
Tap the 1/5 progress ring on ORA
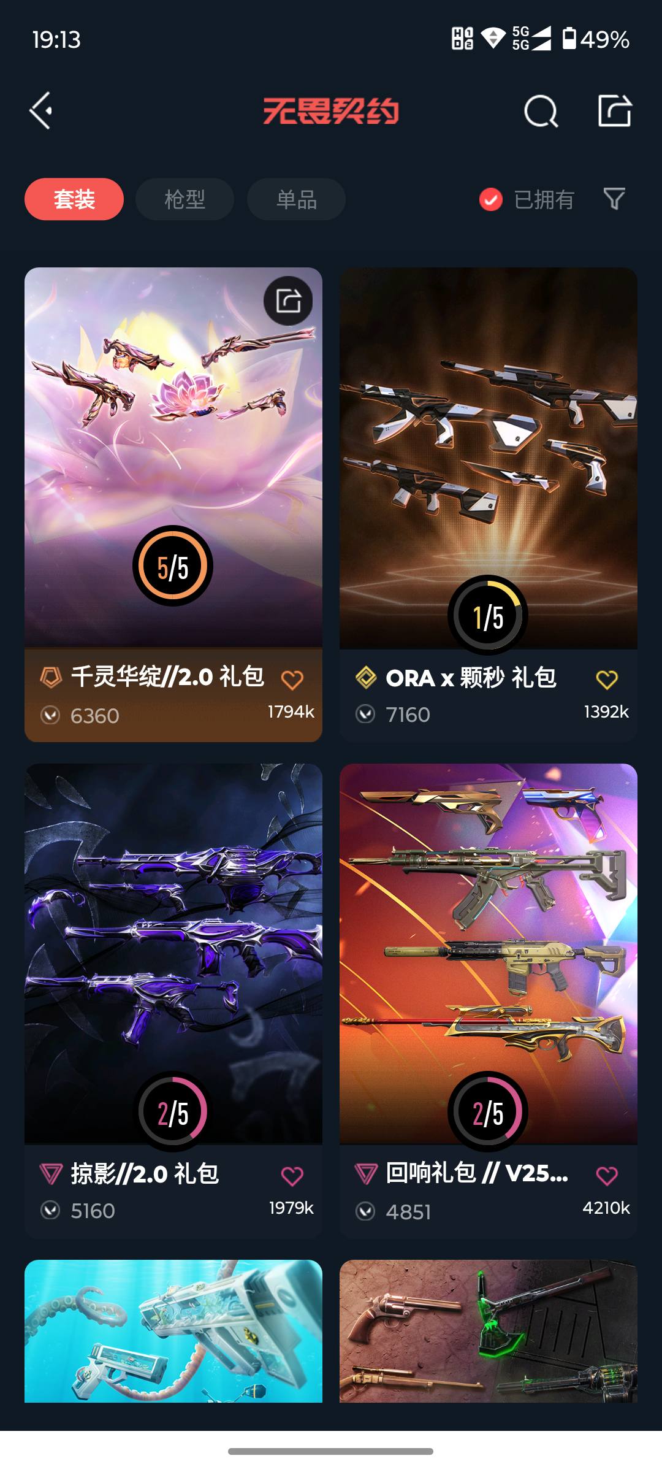488,615
